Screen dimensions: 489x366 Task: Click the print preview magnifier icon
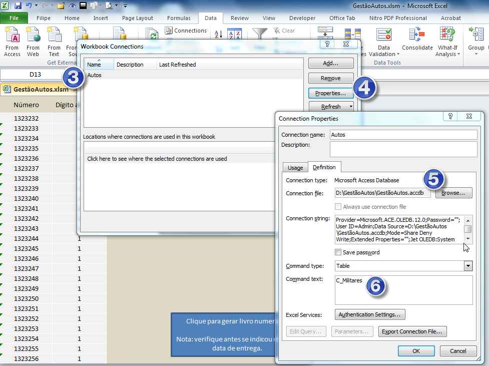tap(109, 6)
